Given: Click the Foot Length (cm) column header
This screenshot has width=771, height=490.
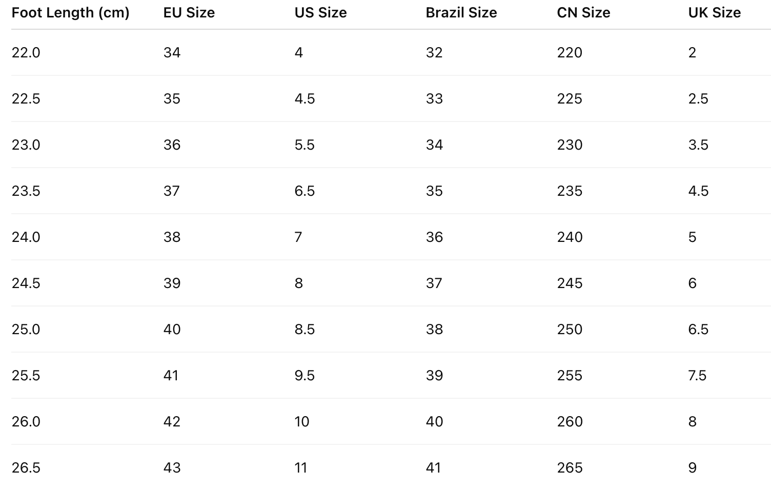Looking at the screenshot, I should pos(70,13).
